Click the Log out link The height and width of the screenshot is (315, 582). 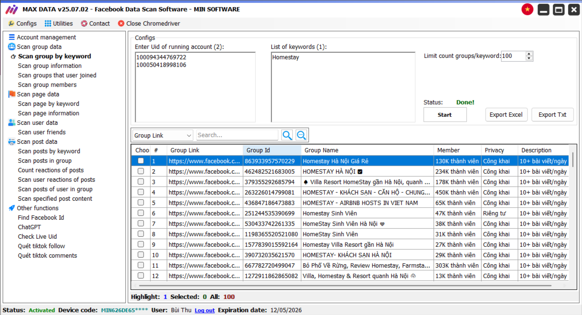[x=205, y=310]
